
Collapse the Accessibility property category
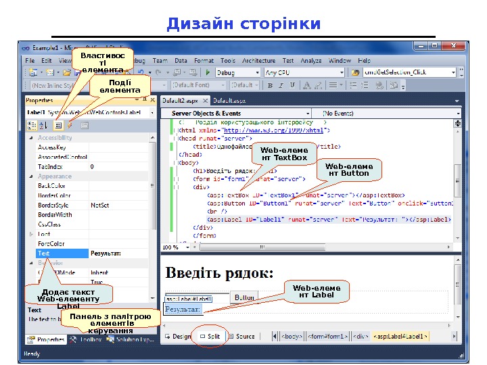[x=30, y=138]
